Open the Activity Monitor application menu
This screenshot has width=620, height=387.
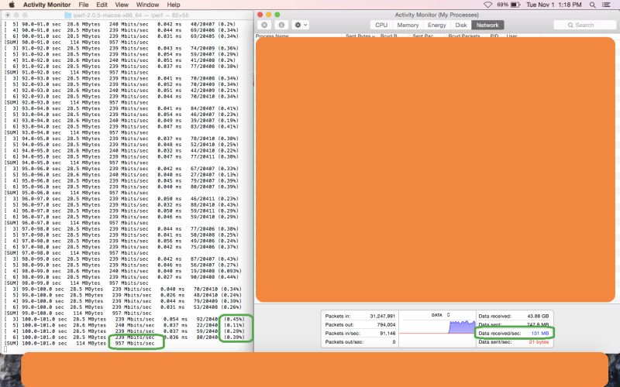[x=46, y=5]
